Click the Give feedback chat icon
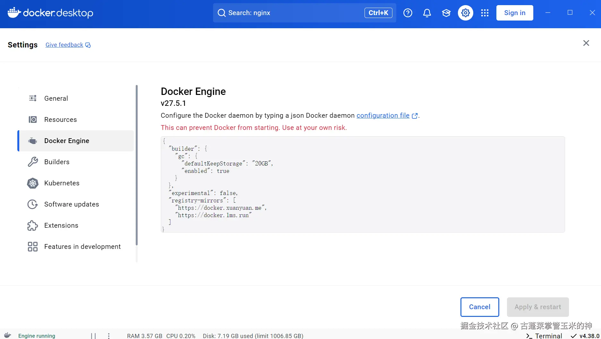601x339 pixels. [x=88, y=45]
